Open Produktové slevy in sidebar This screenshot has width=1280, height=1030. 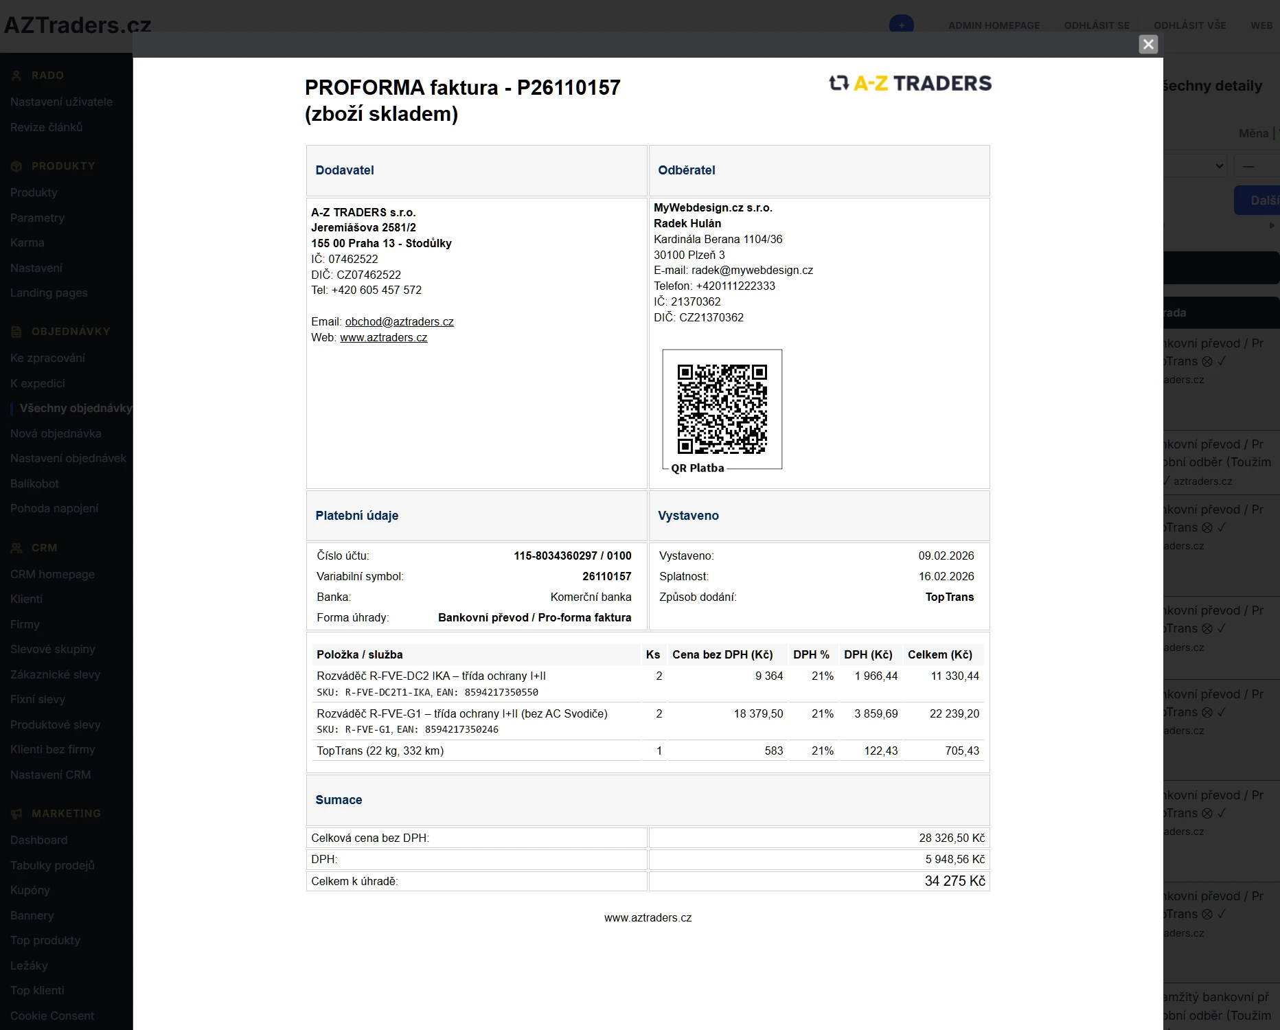pyautogui.click(x=55, y=724)
